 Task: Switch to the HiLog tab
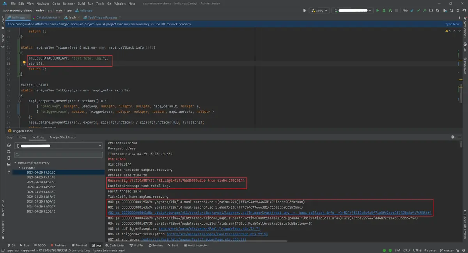(22, 137)
